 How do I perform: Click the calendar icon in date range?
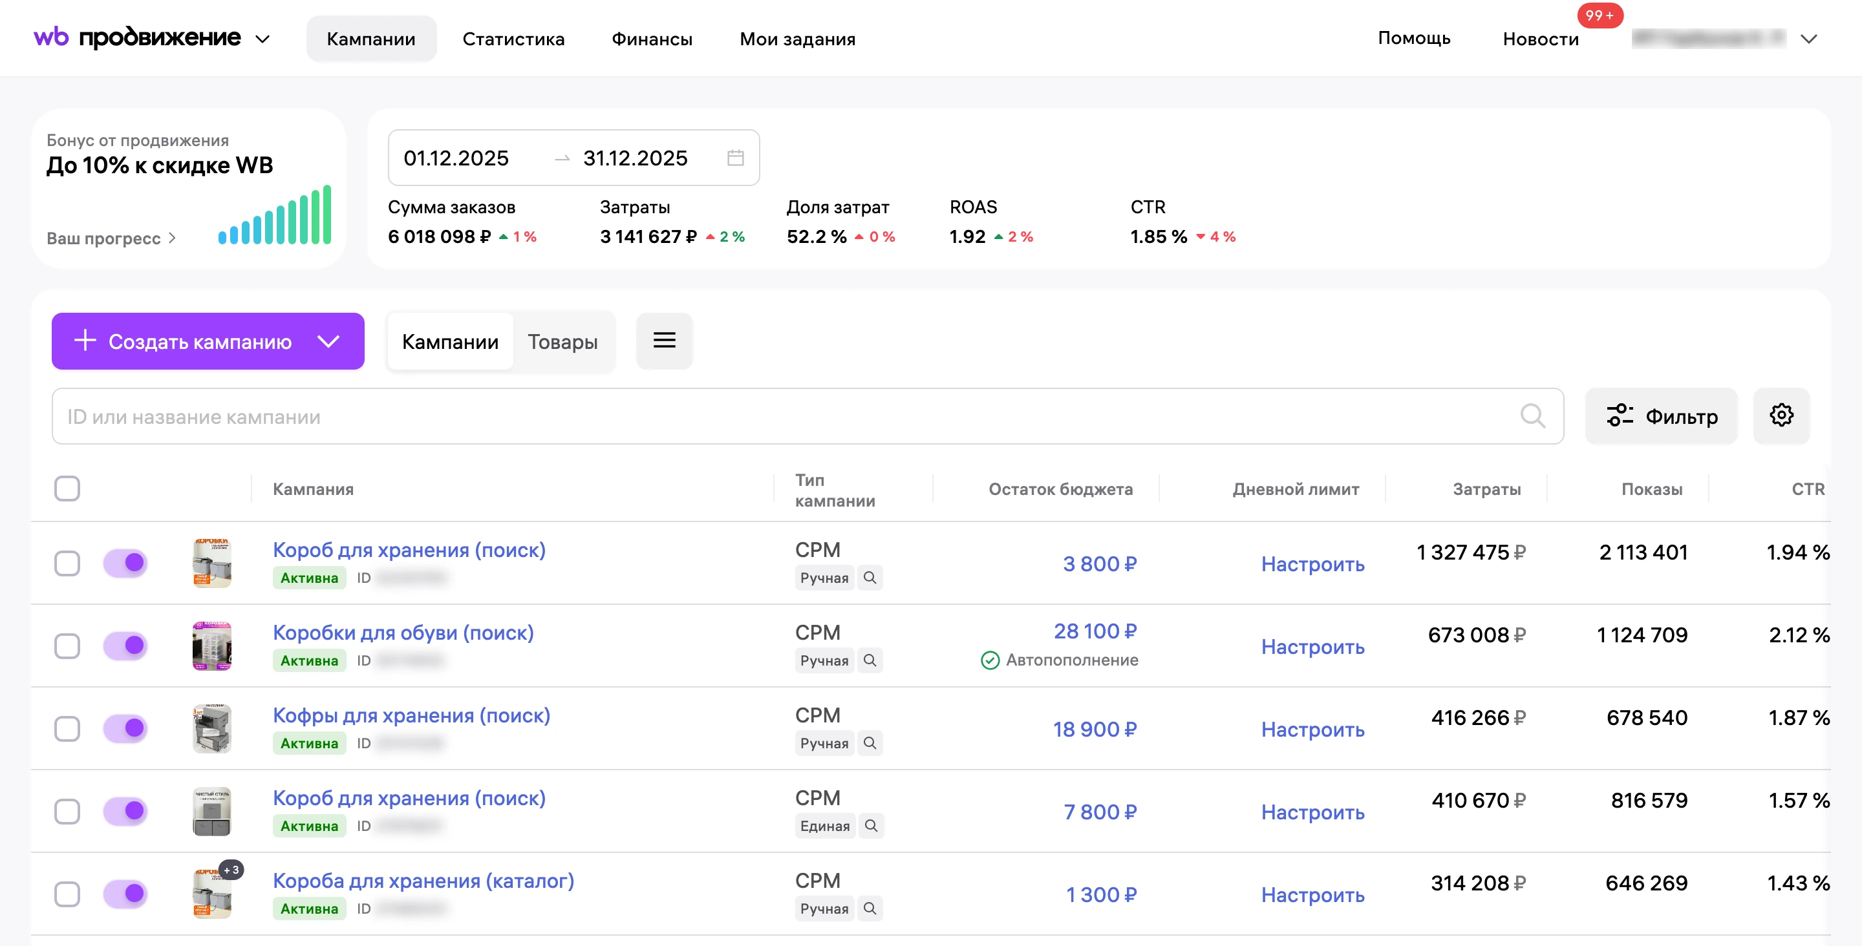[x=735, y=158]
